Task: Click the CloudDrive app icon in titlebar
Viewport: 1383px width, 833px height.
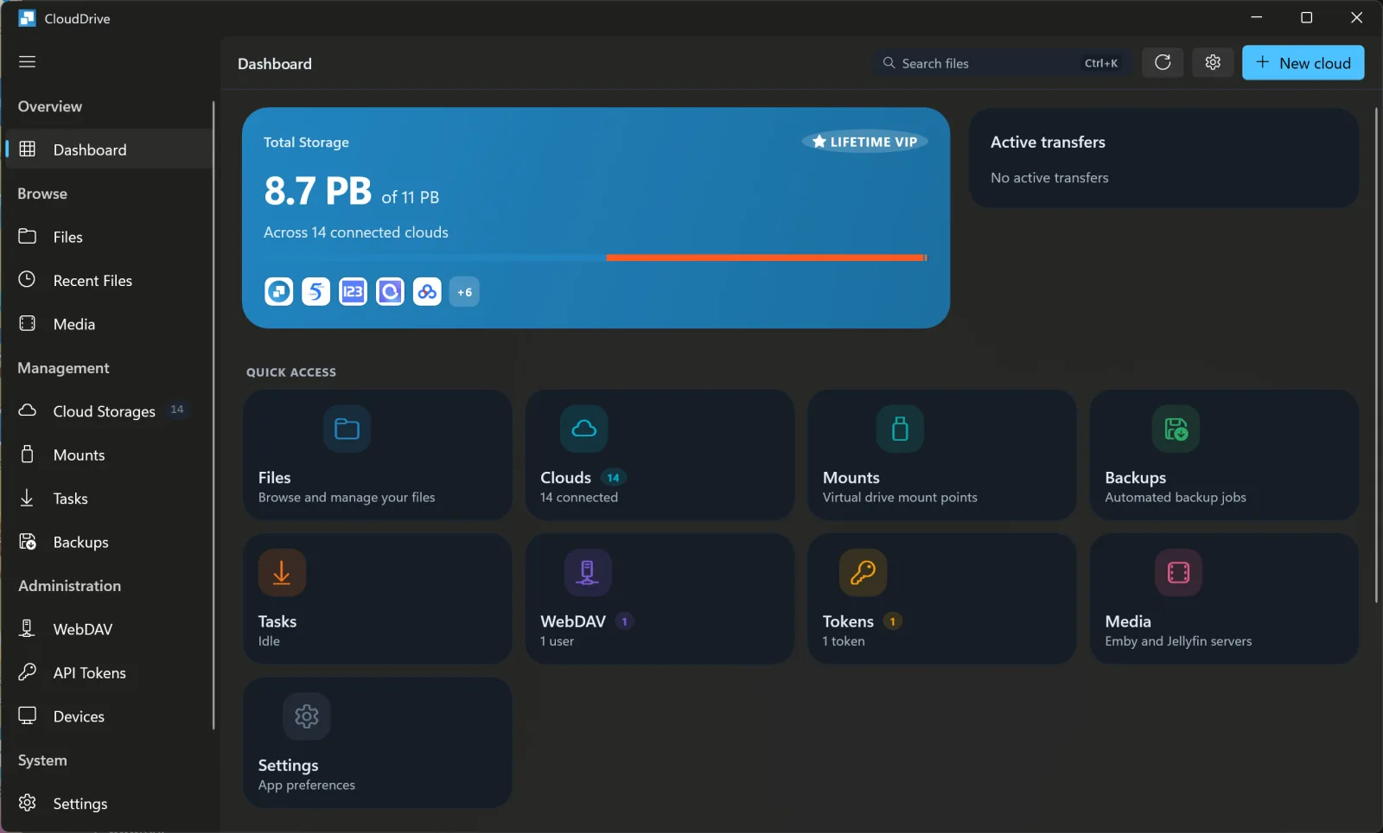Action: click(x=27, y=18)
